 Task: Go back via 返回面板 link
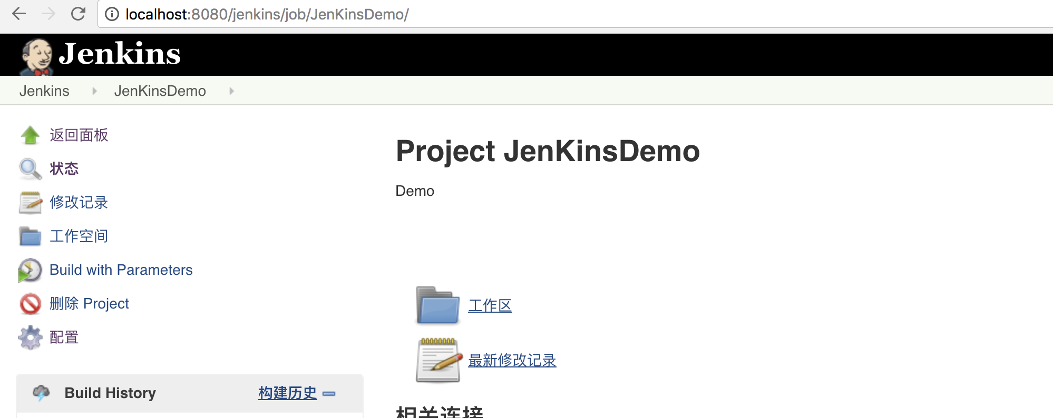79,135
